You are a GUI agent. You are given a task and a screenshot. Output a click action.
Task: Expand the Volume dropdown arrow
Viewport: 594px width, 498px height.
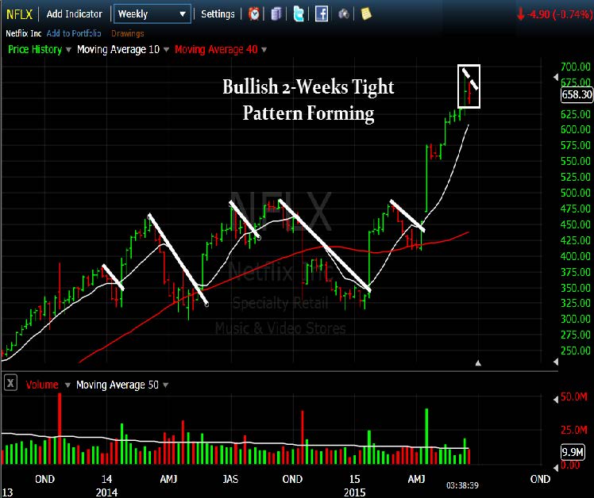(x=67, y=385)
